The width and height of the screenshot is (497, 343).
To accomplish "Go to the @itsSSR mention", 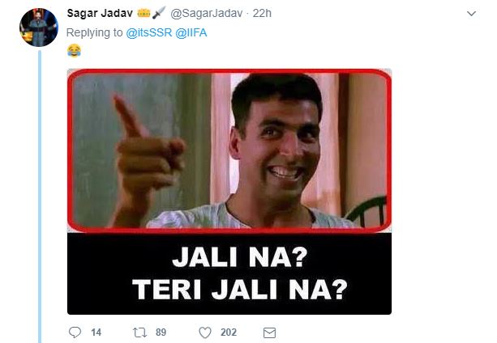I will (x=149, y=32).
